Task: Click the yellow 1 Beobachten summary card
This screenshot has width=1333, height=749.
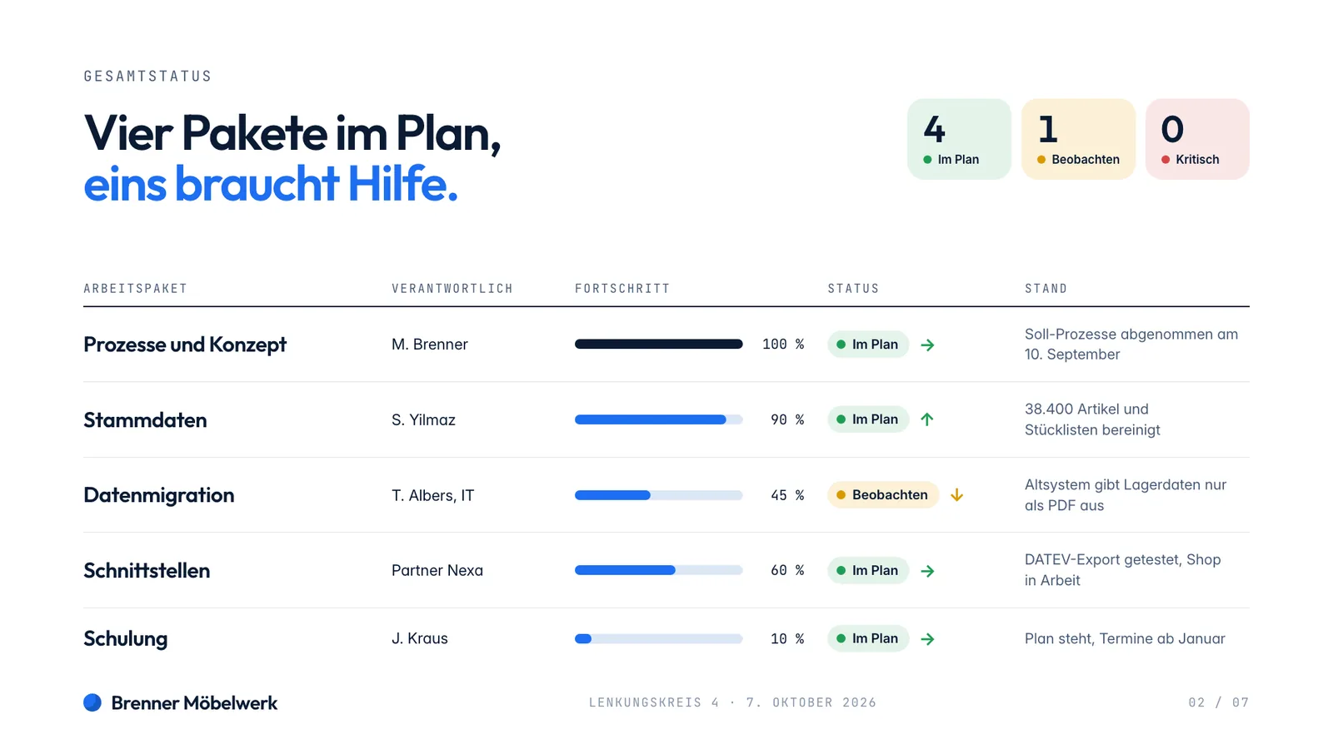Action: [x=1078, y=139]
